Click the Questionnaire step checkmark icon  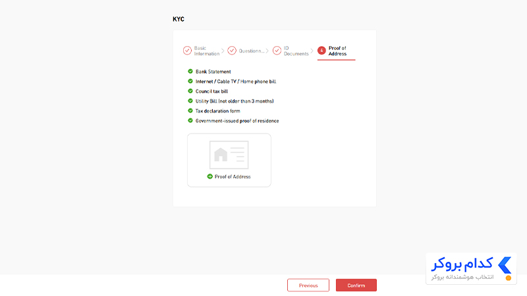pyautogui.click(x=232, y=51)
